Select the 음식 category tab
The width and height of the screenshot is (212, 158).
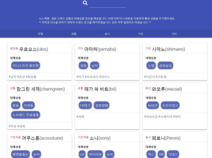pos(107,34)
